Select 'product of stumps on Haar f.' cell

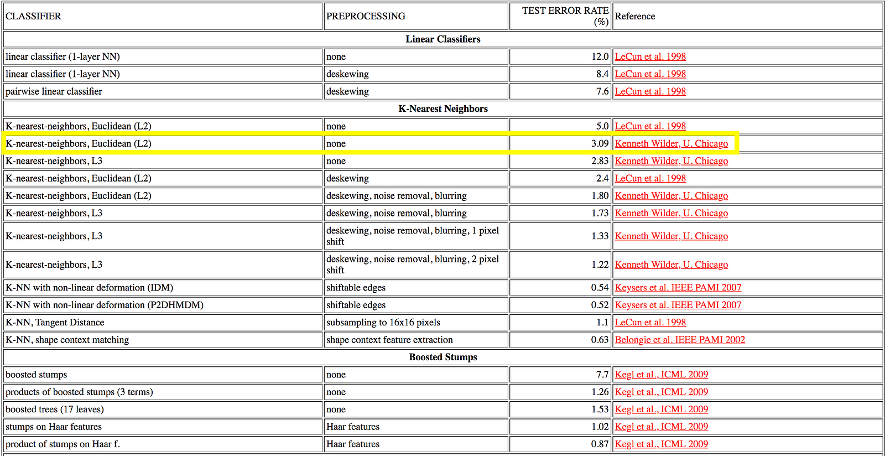163,444
